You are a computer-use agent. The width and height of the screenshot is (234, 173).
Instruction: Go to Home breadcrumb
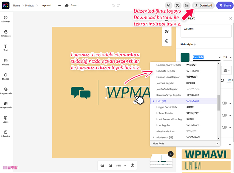pos(16,5)
